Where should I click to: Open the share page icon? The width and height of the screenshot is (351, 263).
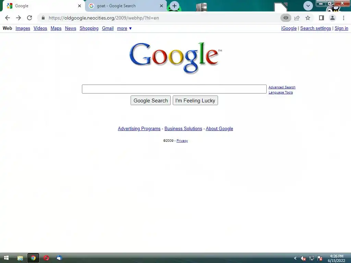click(x=297, y=18)
